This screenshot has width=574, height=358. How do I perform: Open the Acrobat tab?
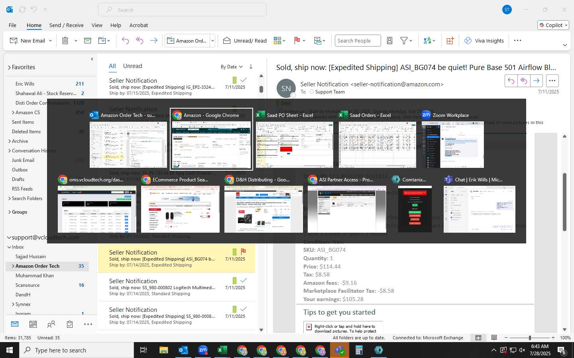point(139,25)
